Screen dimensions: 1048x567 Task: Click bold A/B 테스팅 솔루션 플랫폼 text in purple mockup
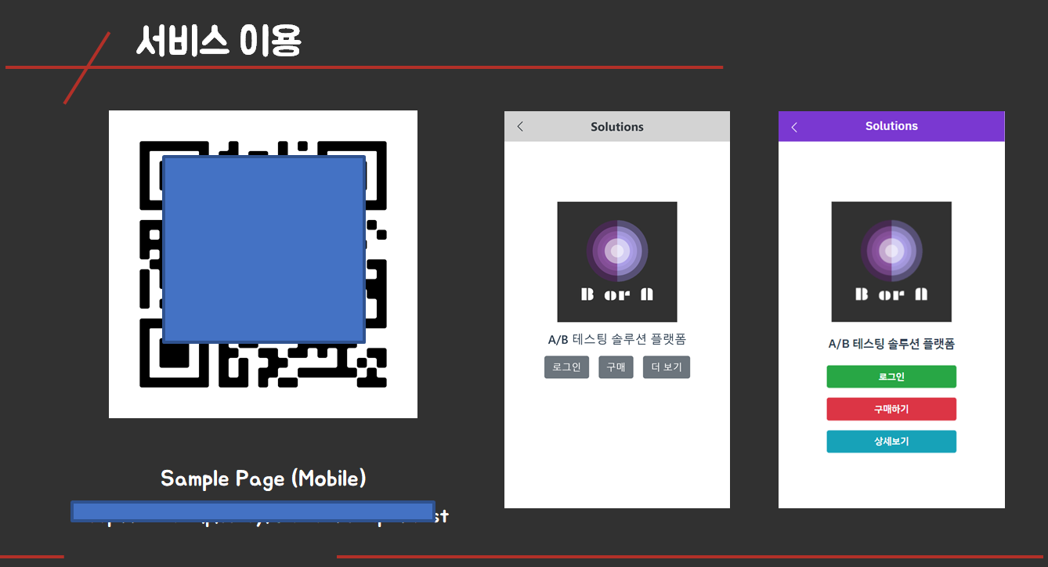point(891,343)
